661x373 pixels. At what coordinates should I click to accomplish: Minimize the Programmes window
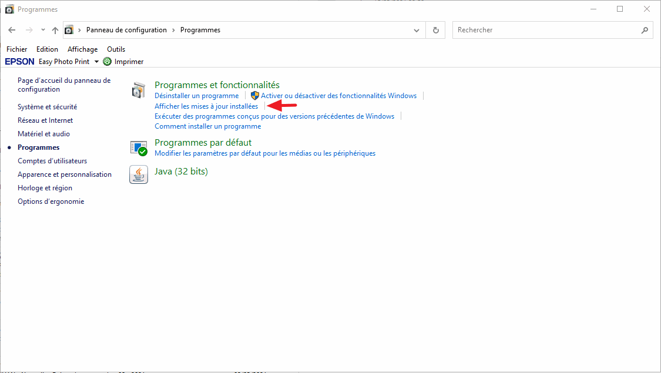[593, 9]
